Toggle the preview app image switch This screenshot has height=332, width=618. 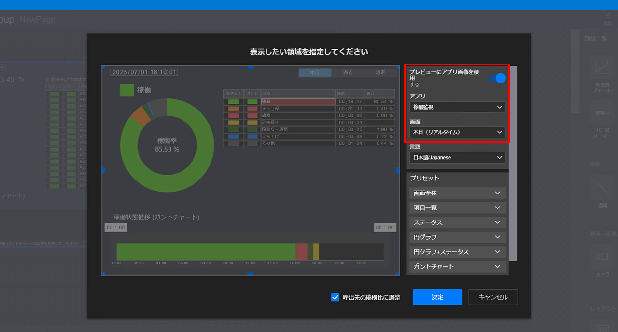click(x=496, y=78)
